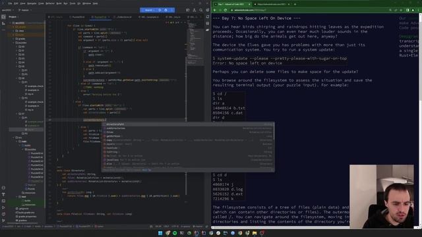Image resolution: width=422 pixels, height=237 pixels.
Task: Open the gradle.properties file in project tree
Action: pos(26,217)
